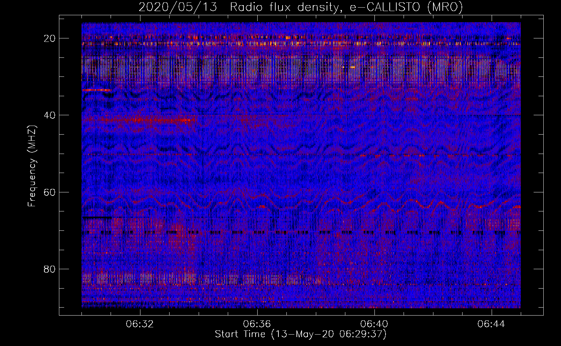Click the 'Frequency (MHZ)' axis label
This screenshot has height=346, width=561.
click(32, 166)
